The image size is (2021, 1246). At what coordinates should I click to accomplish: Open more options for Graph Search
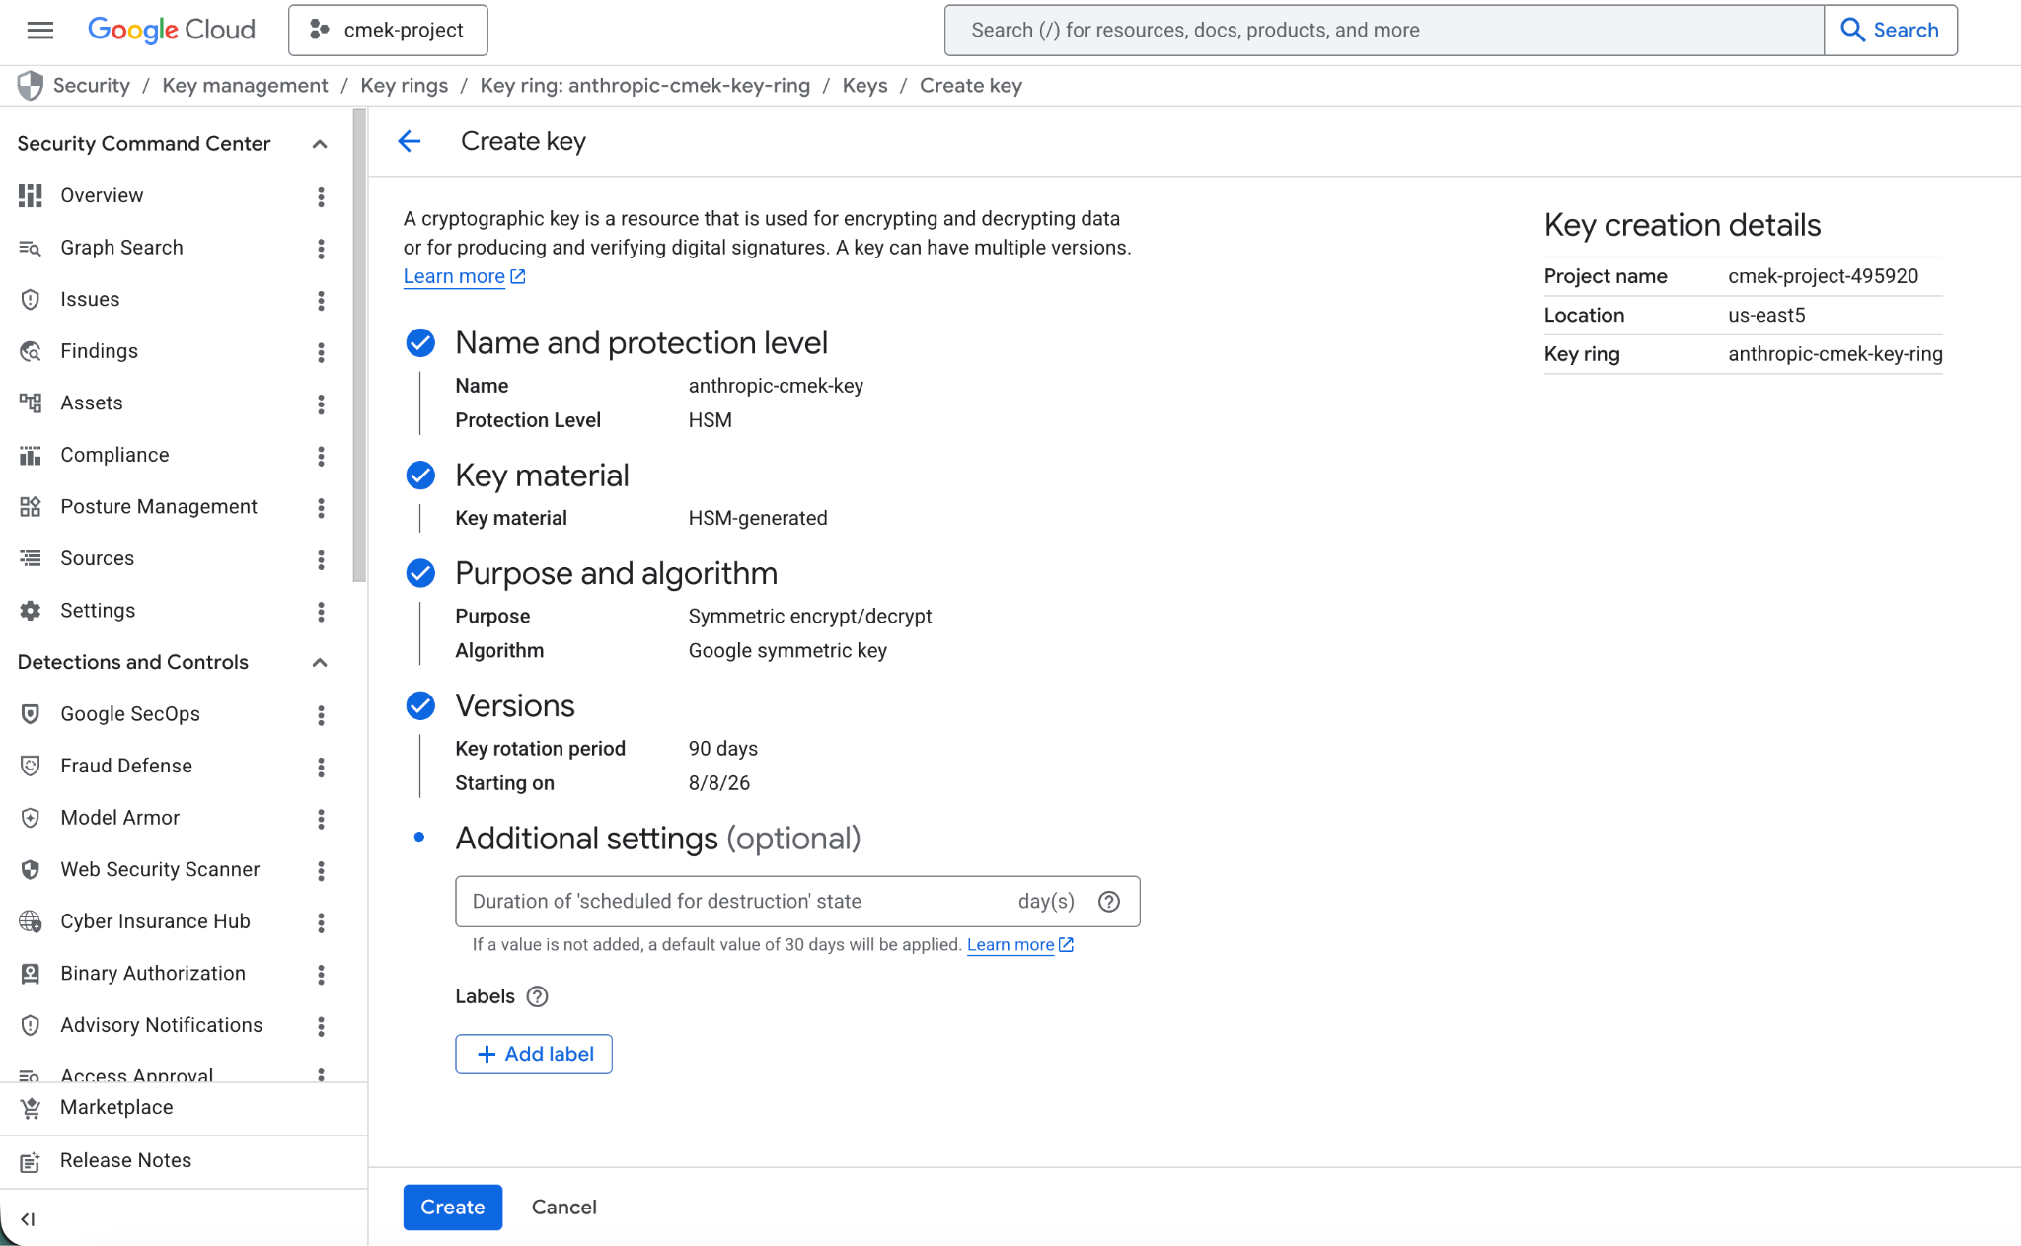coord(321,249)
